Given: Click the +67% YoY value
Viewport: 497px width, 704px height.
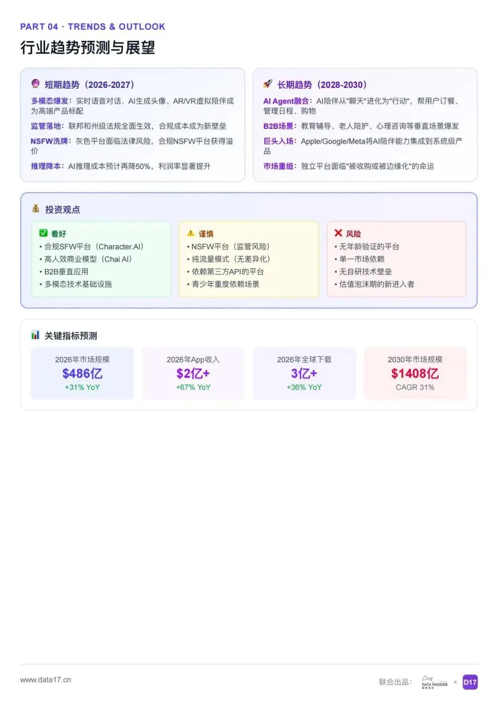Looking at the screenshot, I should tap(193, 387).
